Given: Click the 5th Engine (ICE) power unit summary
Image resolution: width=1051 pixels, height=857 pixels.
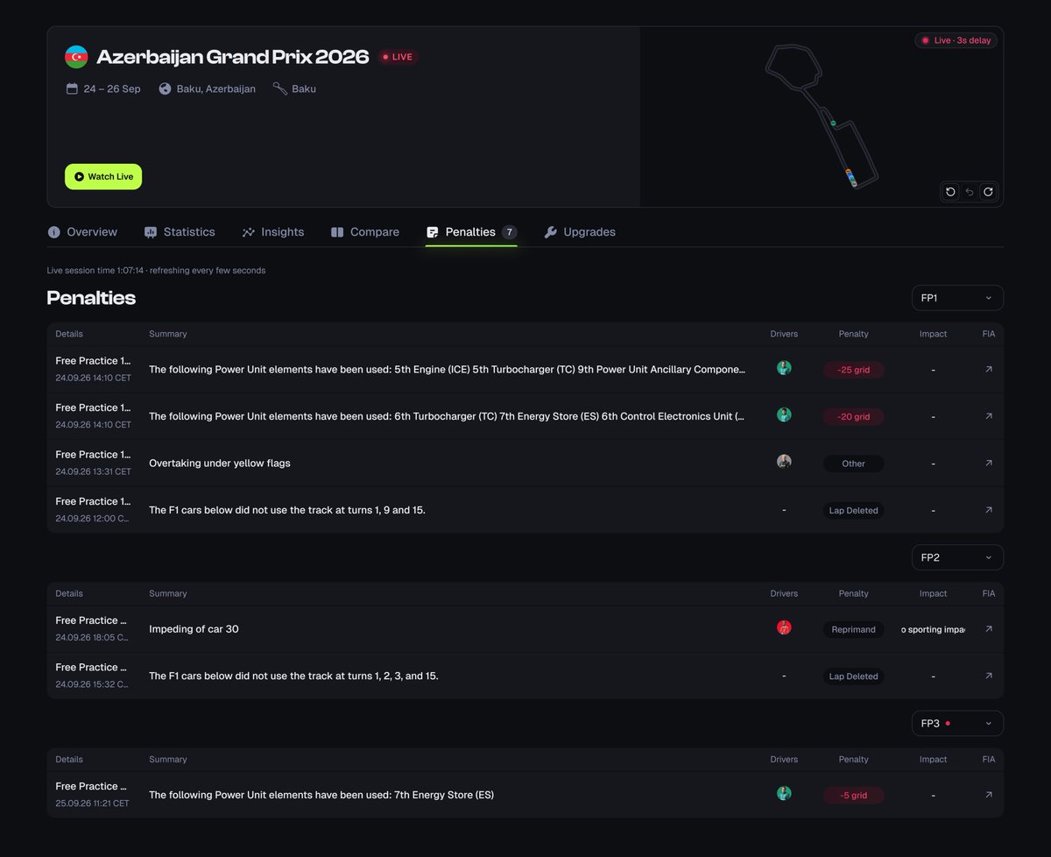Looking at the screenshot, I should click(448, 370).
